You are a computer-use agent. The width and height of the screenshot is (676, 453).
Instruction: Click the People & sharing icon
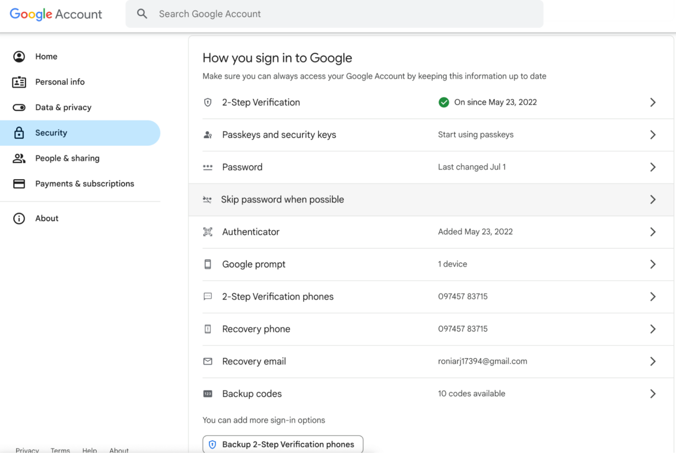tap(19, 158)
